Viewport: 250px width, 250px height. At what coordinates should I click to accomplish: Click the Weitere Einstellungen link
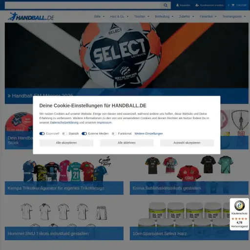coord(148,134)
